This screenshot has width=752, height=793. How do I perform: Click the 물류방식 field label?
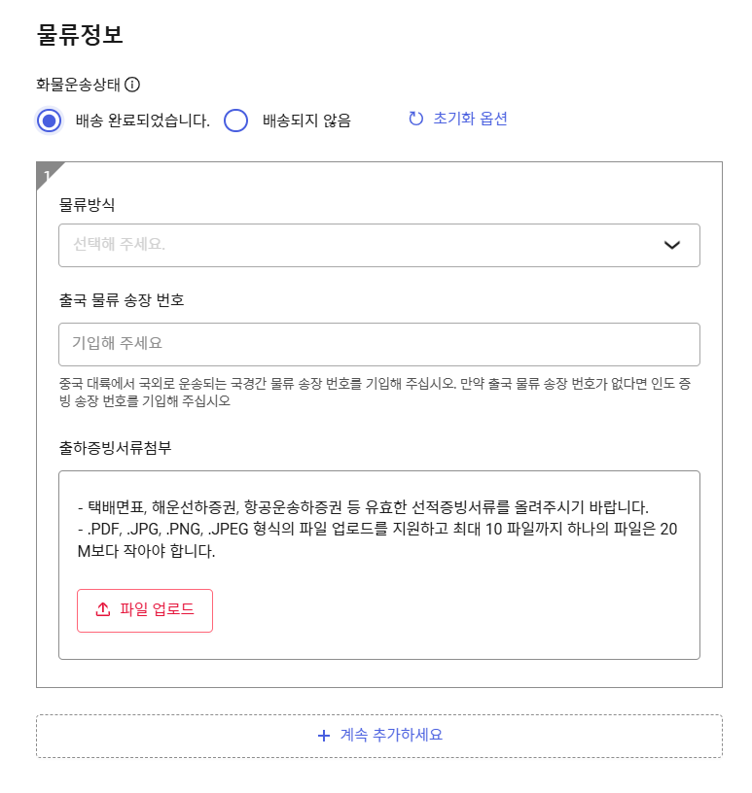(88, 205)
